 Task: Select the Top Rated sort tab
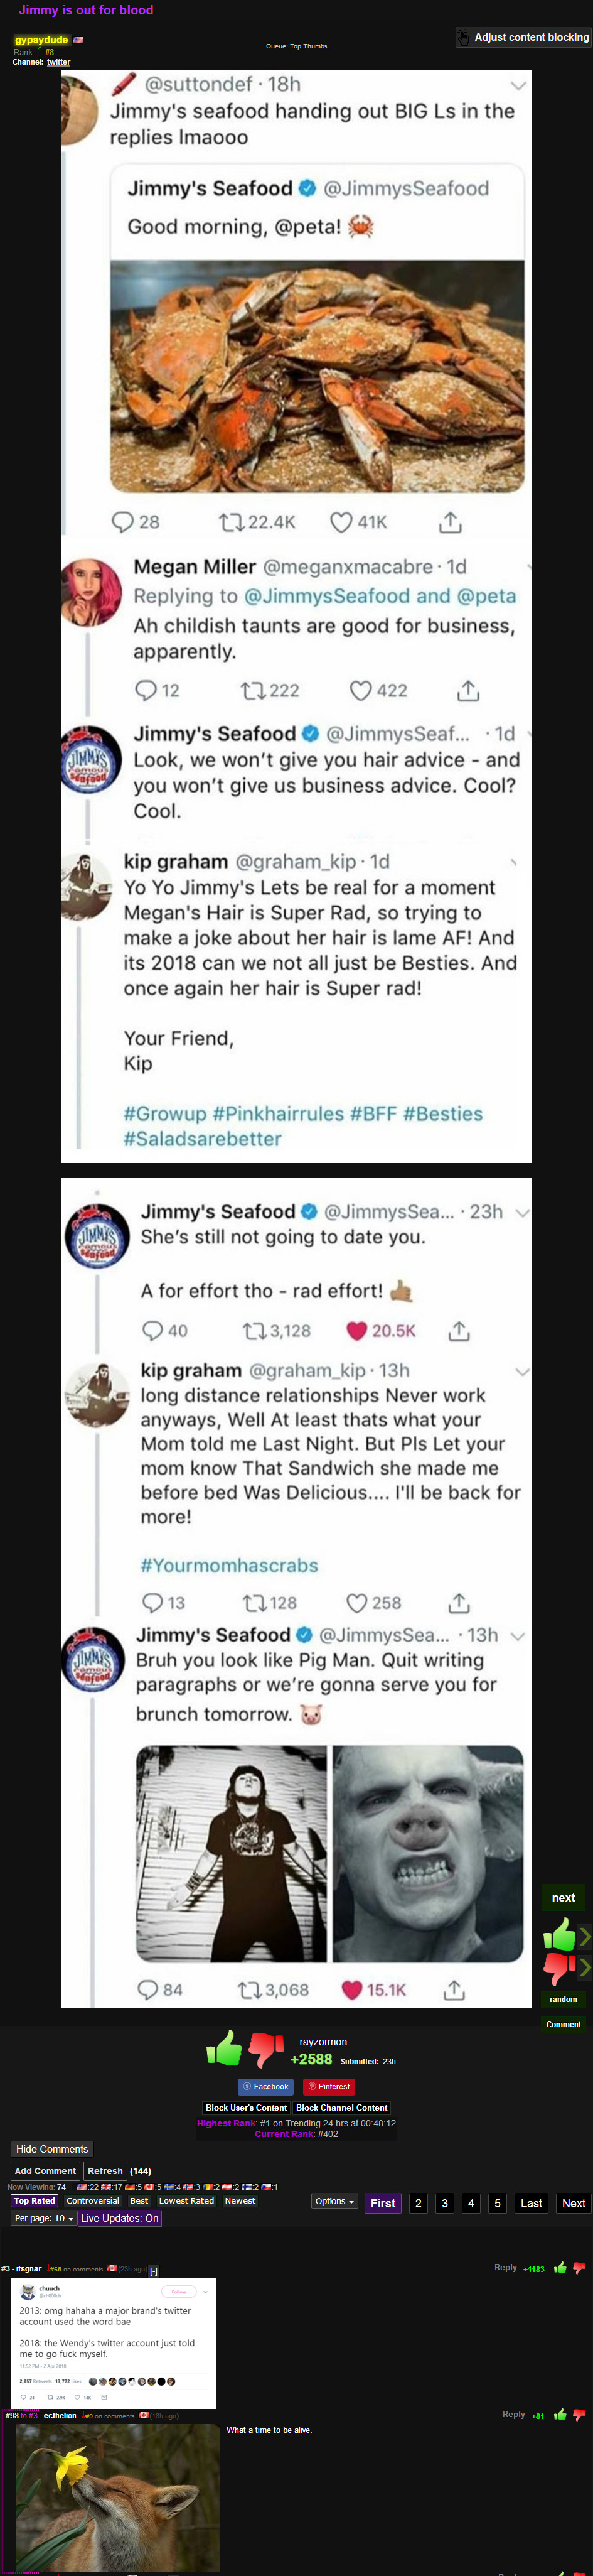(x=34, y=2200)
